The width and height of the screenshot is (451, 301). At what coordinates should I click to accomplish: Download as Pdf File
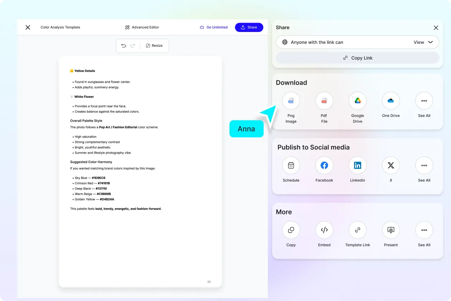(324, 101)
